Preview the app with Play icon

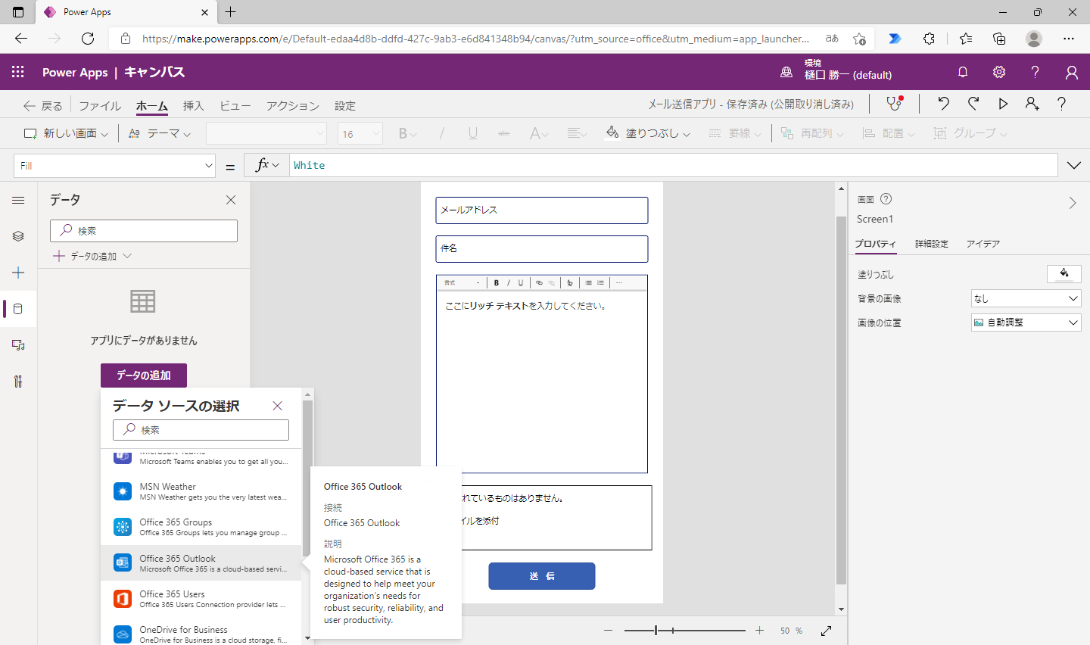pyautogui.click(x=1003, y=104)
